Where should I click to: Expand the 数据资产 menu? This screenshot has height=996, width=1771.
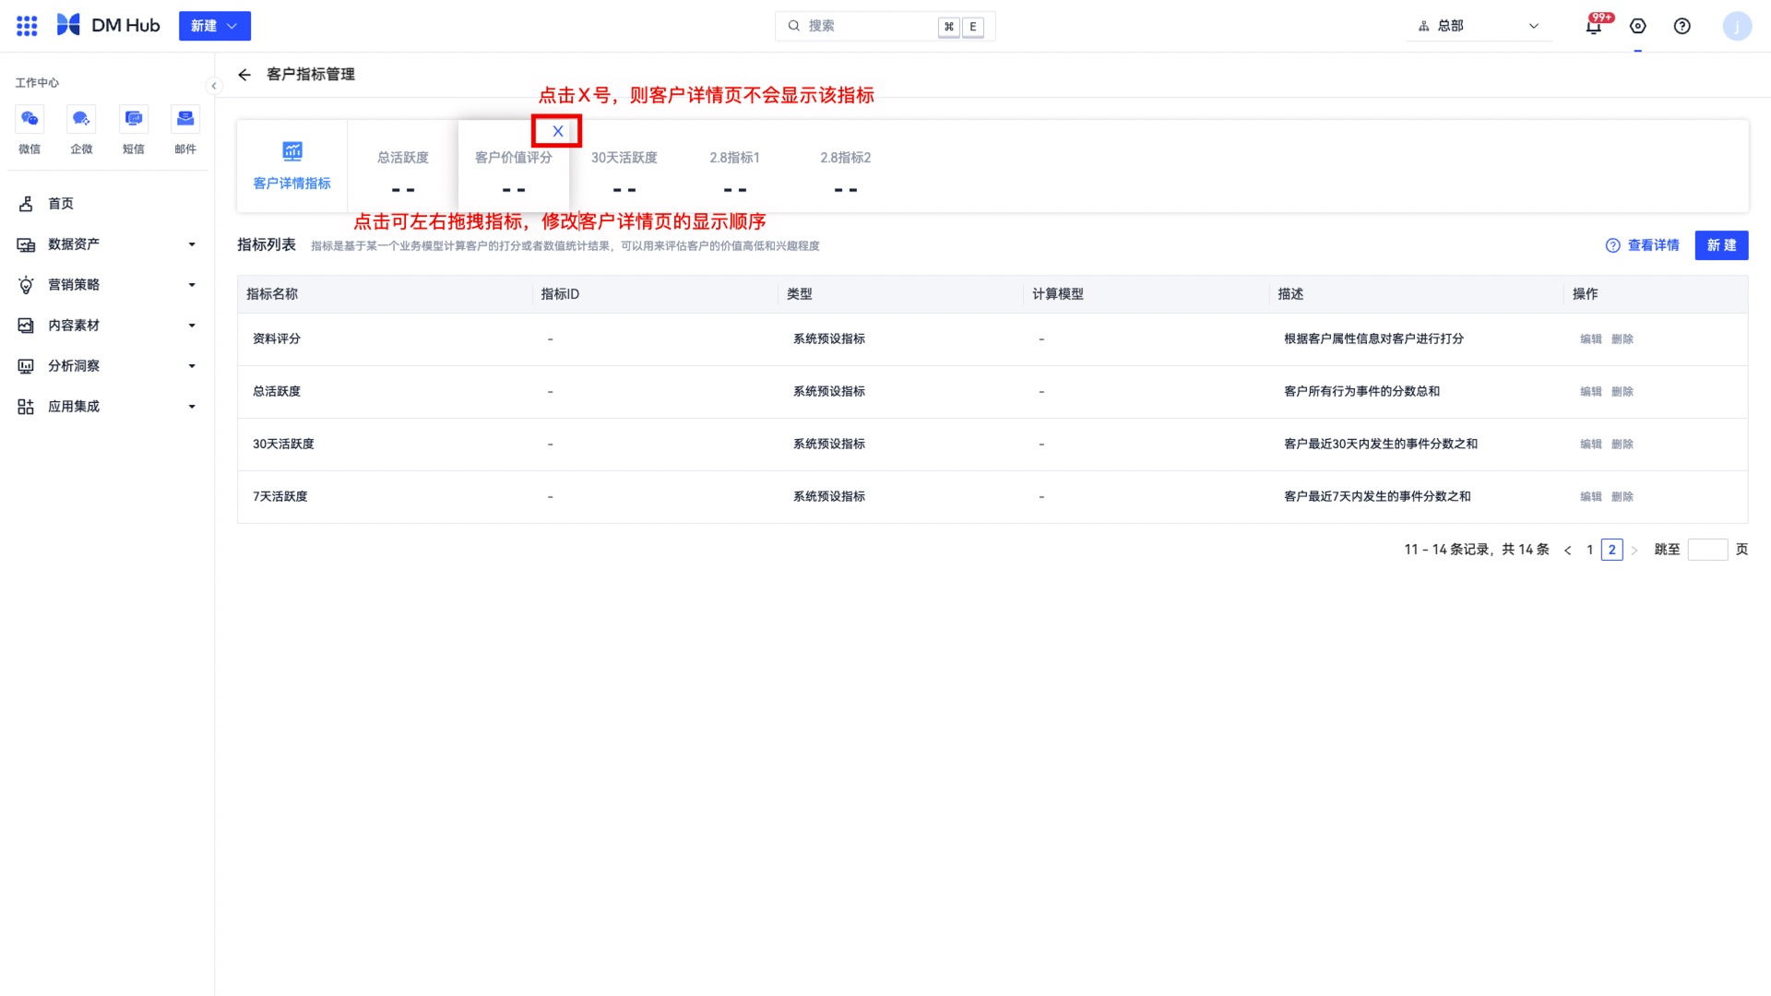pyautogui.click(x=107, y=244)
